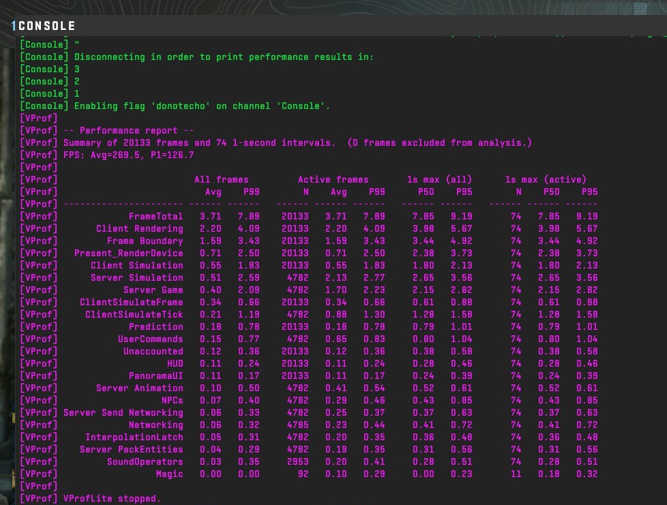Click the '1s max (all)' column header
The image size is (667, 505).
coord(439,180)
